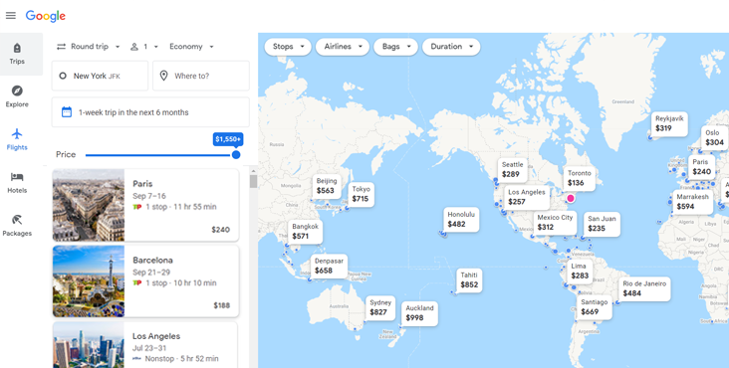Image resolution: width=729 pixels, height=368 pixels.
Task: Pick Rio de Janeiro $484 on the map
Action: [644, 288]
